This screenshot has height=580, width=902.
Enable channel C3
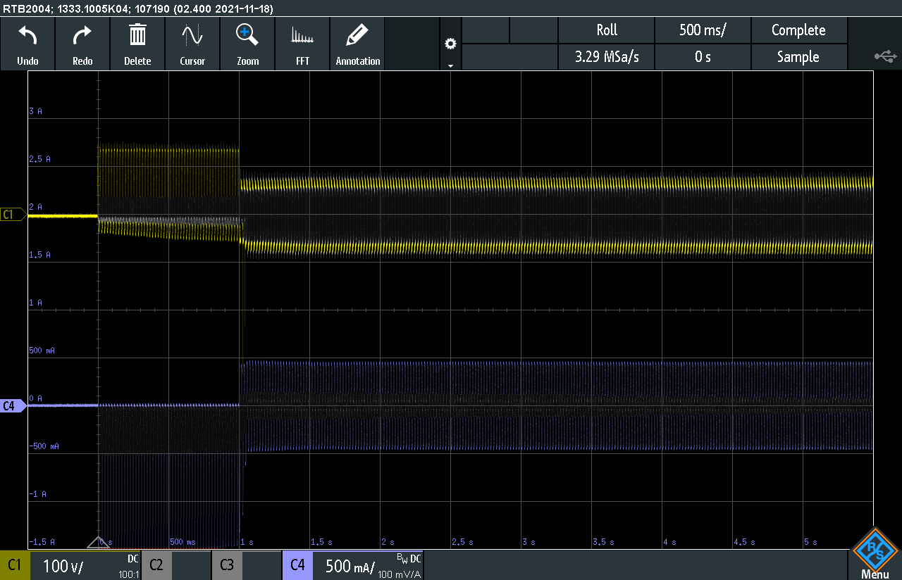(227, 565)
